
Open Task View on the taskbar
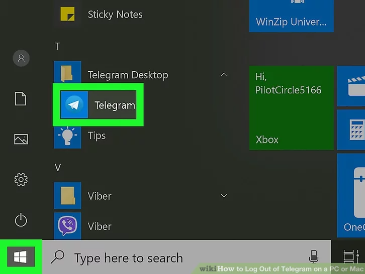[x=351, y=257]
